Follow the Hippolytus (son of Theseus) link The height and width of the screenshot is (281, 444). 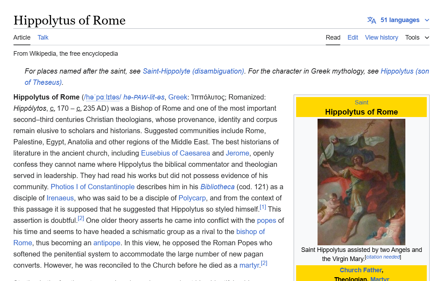pos(405,71)
